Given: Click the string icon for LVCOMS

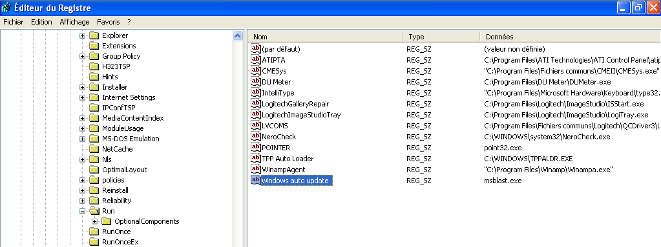Looking at the screenshot, I should (x=256, y=125).
